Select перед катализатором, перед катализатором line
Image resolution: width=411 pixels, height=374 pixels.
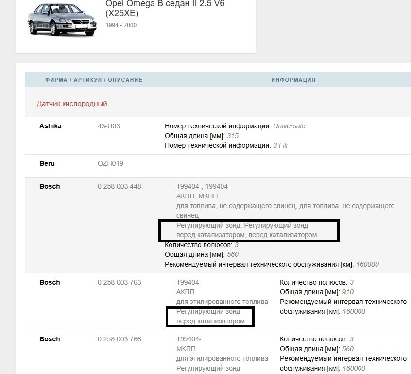[246, 235]
